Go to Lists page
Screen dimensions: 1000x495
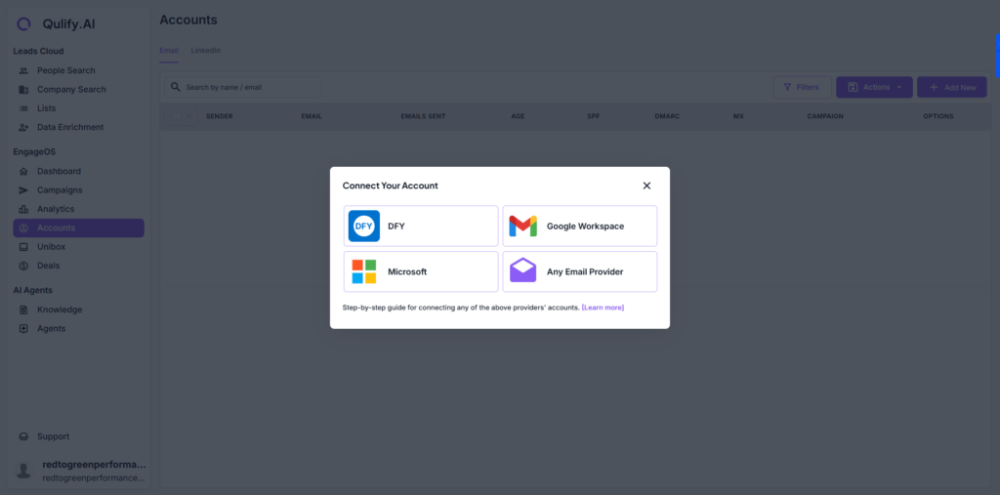78,108
